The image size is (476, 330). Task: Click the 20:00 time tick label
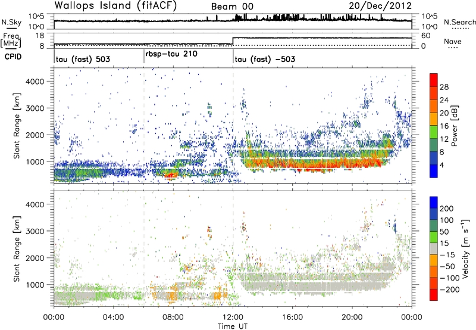click(x=352, y=317)
